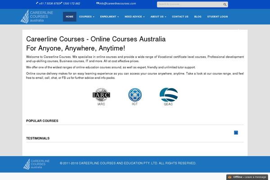Open the 'Offline - Leave a message' chat
The image size is (270, 180).
pyautogui.click(x=247, y=177)
